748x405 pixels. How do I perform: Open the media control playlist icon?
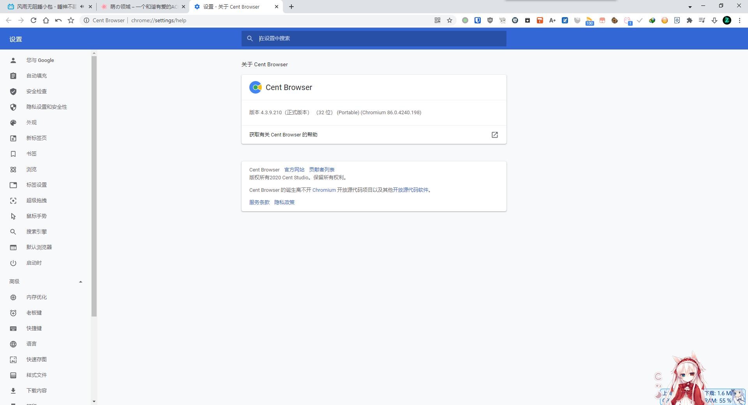(x=702, y=20)
